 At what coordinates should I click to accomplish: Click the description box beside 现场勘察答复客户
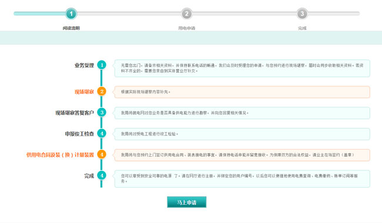242,113
